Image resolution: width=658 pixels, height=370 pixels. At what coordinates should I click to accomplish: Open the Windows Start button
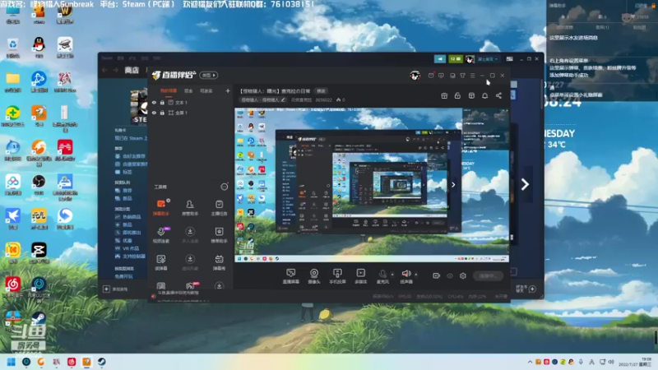11,362
